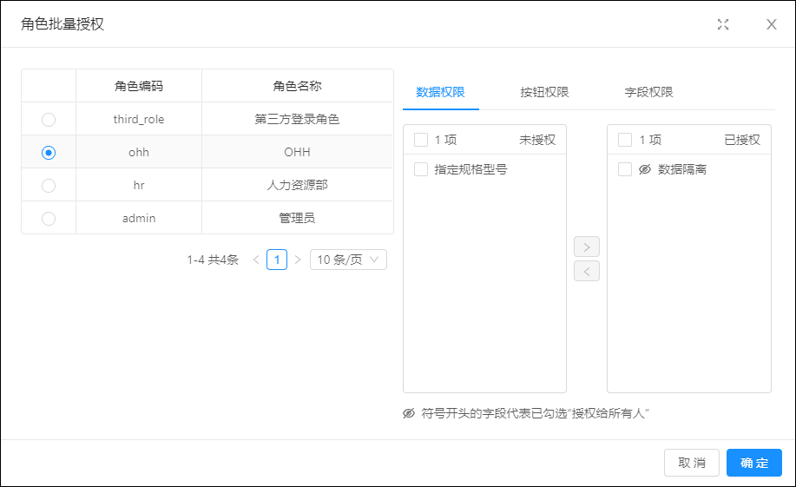Open the 字段权限 tab

[648, 92]
